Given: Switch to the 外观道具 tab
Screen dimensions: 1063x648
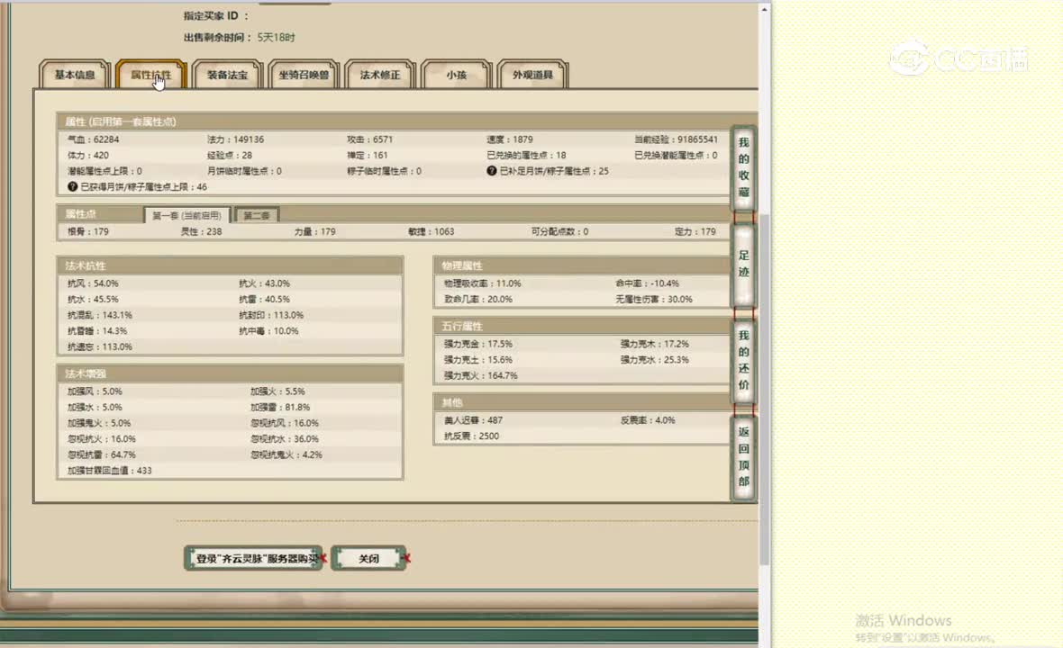Looking at the screenshot, I should (x=532, y=75).
